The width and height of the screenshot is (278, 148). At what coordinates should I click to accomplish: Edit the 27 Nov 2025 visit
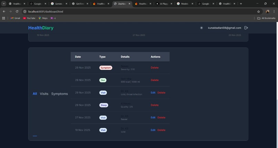coord(153,118)
